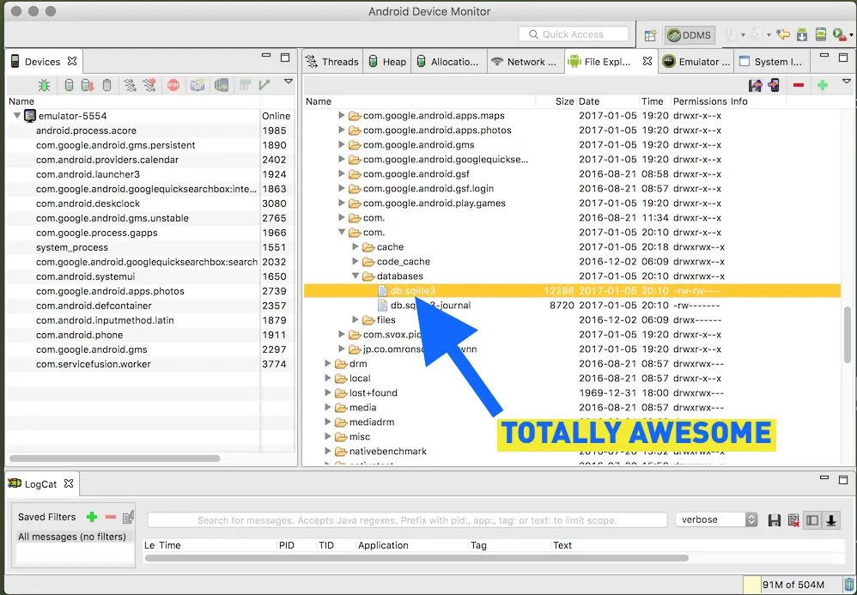Push a file onto the device with the phone icon
The height and width of the screenshot is (595, 857).
(x=774, y=85)
